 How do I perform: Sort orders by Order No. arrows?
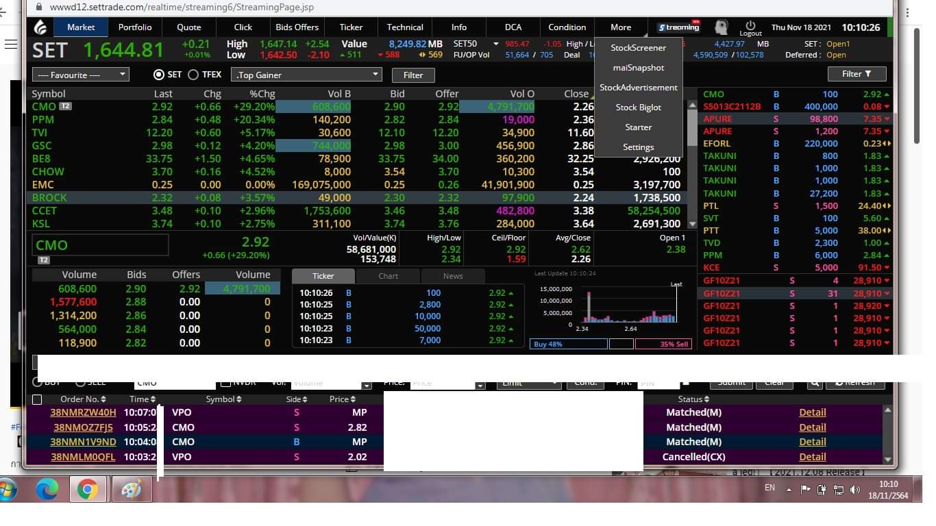tap(103, 399)
